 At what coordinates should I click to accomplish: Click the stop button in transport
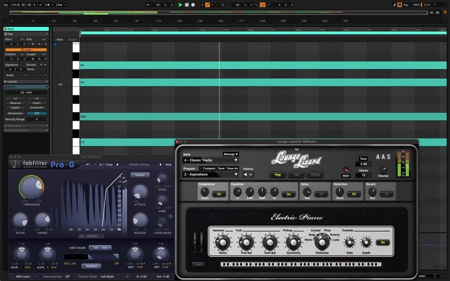click(187, 5)
